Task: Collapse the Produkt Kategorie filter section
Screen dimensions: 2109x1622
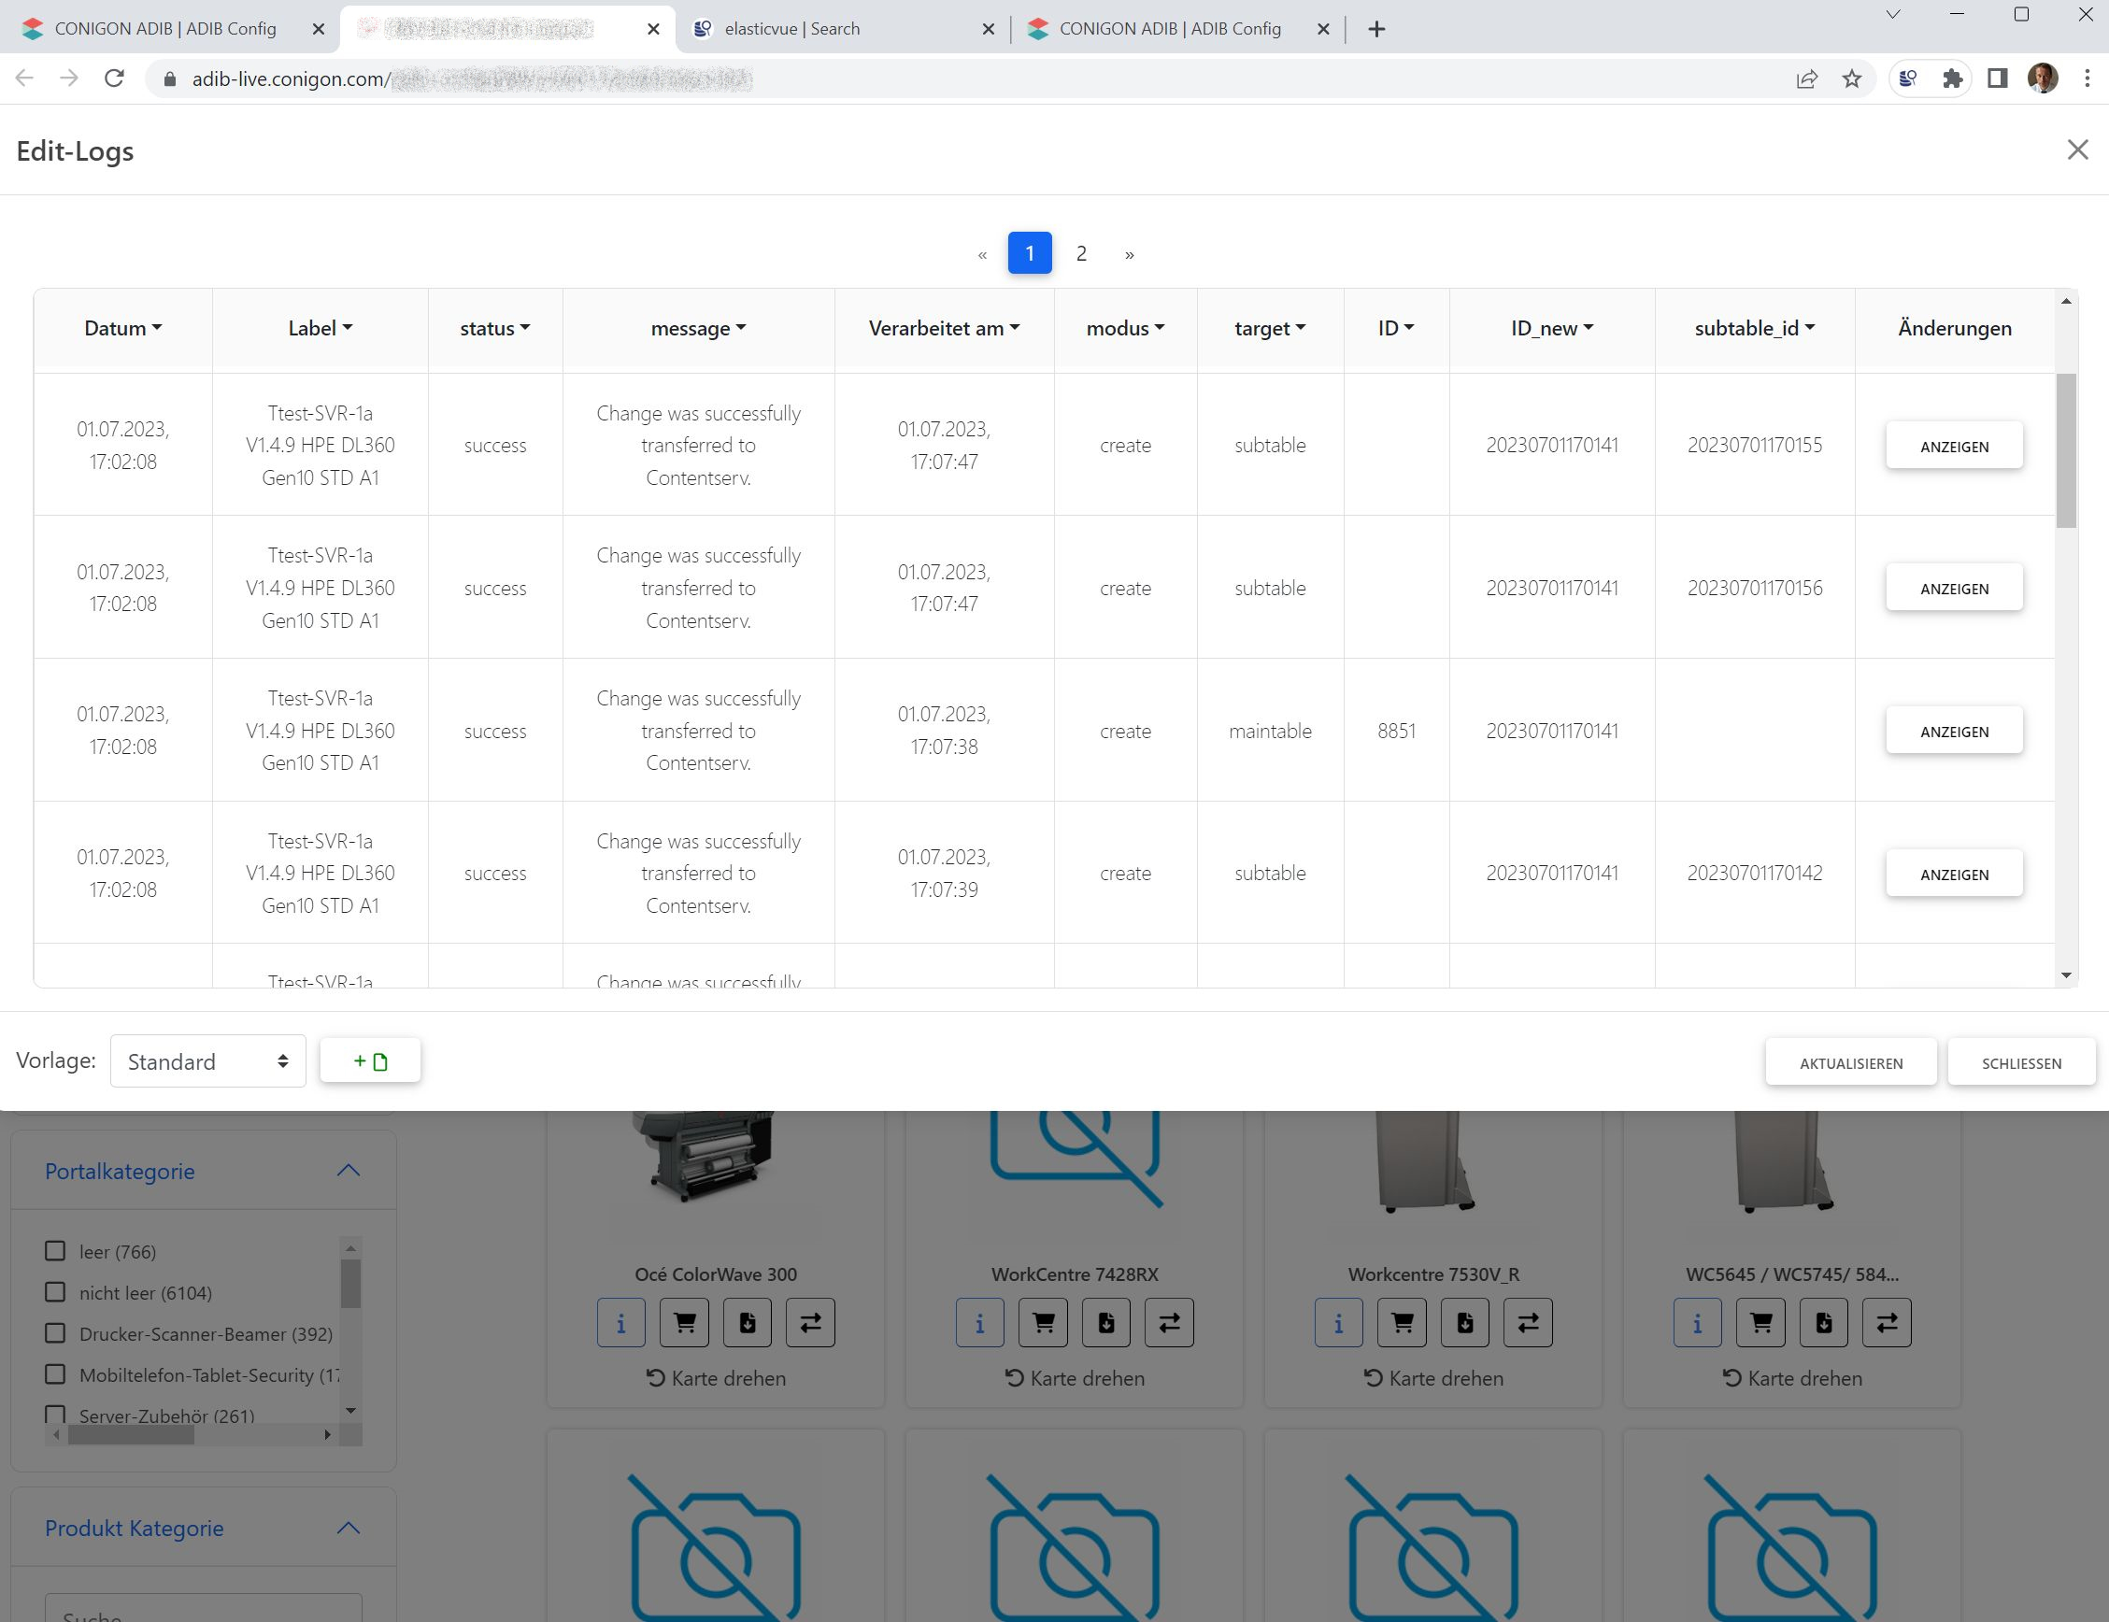Action: [x=348, y=1528]
